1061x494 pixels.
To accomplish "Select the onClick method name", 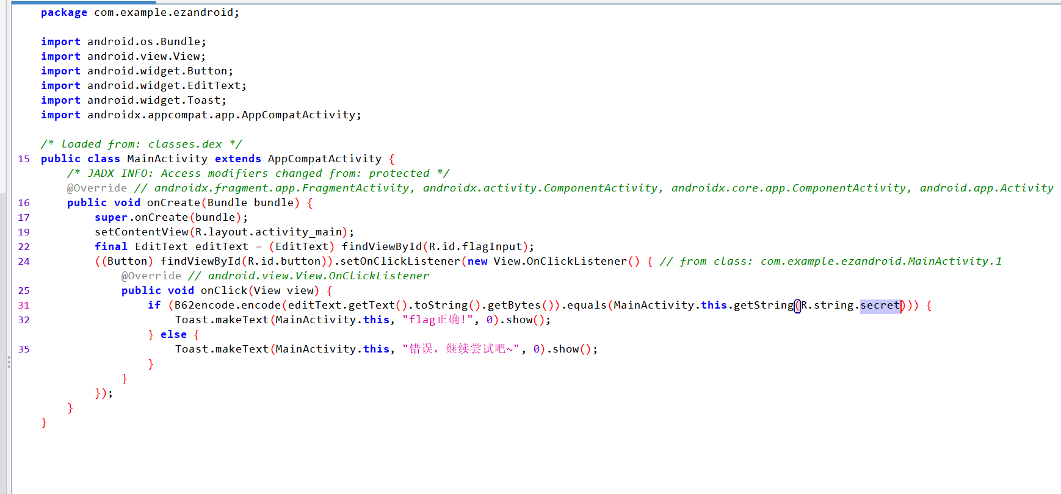I will (x=223, y=290).
